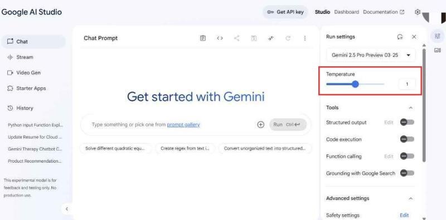Viewport: 446px width, 220px height.
Task: Click the Get code brackets icon
Action: click(220, 38)
